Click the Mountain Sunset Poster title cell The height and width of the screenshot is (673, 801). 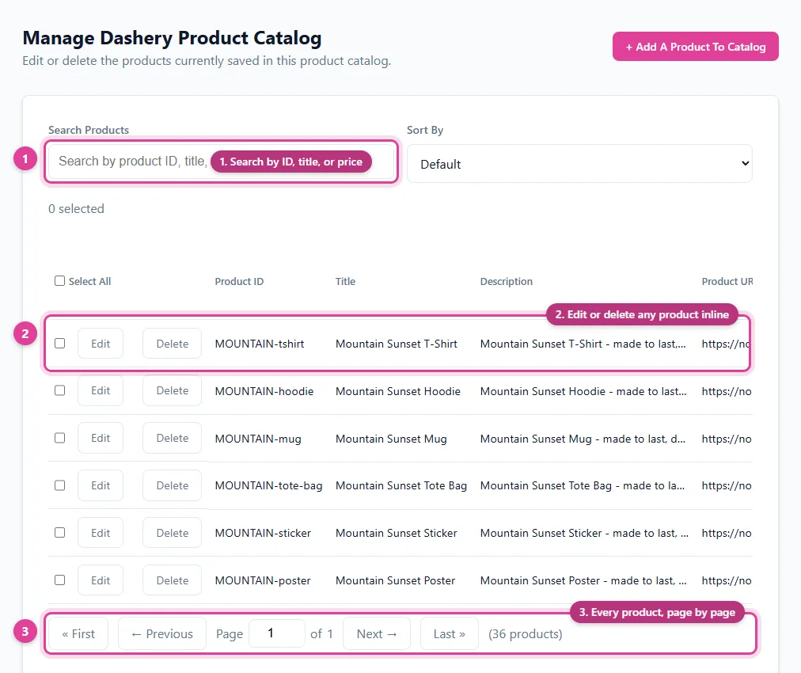click(396, 581)
